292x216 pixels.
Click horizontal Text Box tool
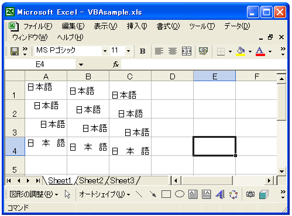[193, 194]
